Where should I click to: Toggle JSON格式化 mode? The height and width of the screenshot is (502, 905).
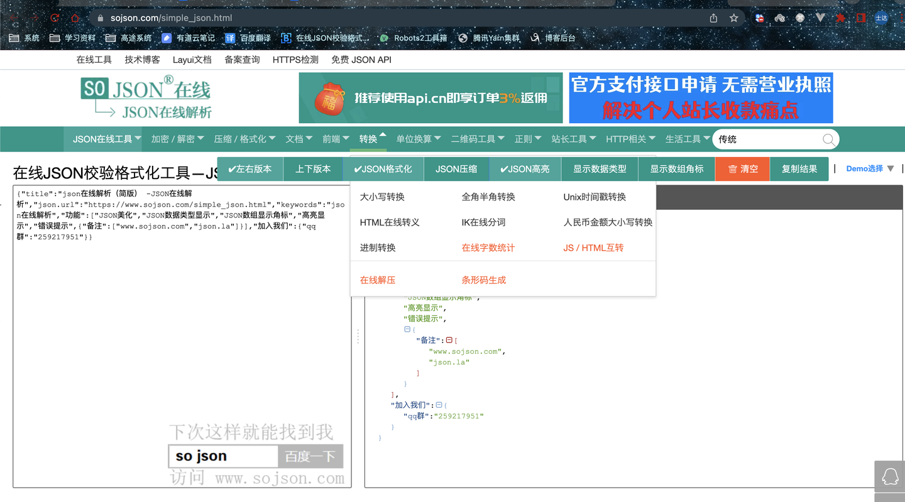click(383, 169)
